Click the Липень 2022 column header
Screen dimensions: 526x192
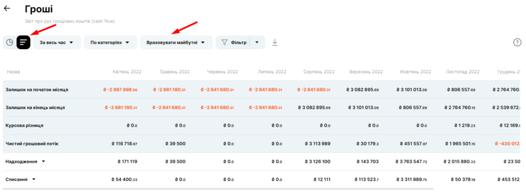[272, 72]
